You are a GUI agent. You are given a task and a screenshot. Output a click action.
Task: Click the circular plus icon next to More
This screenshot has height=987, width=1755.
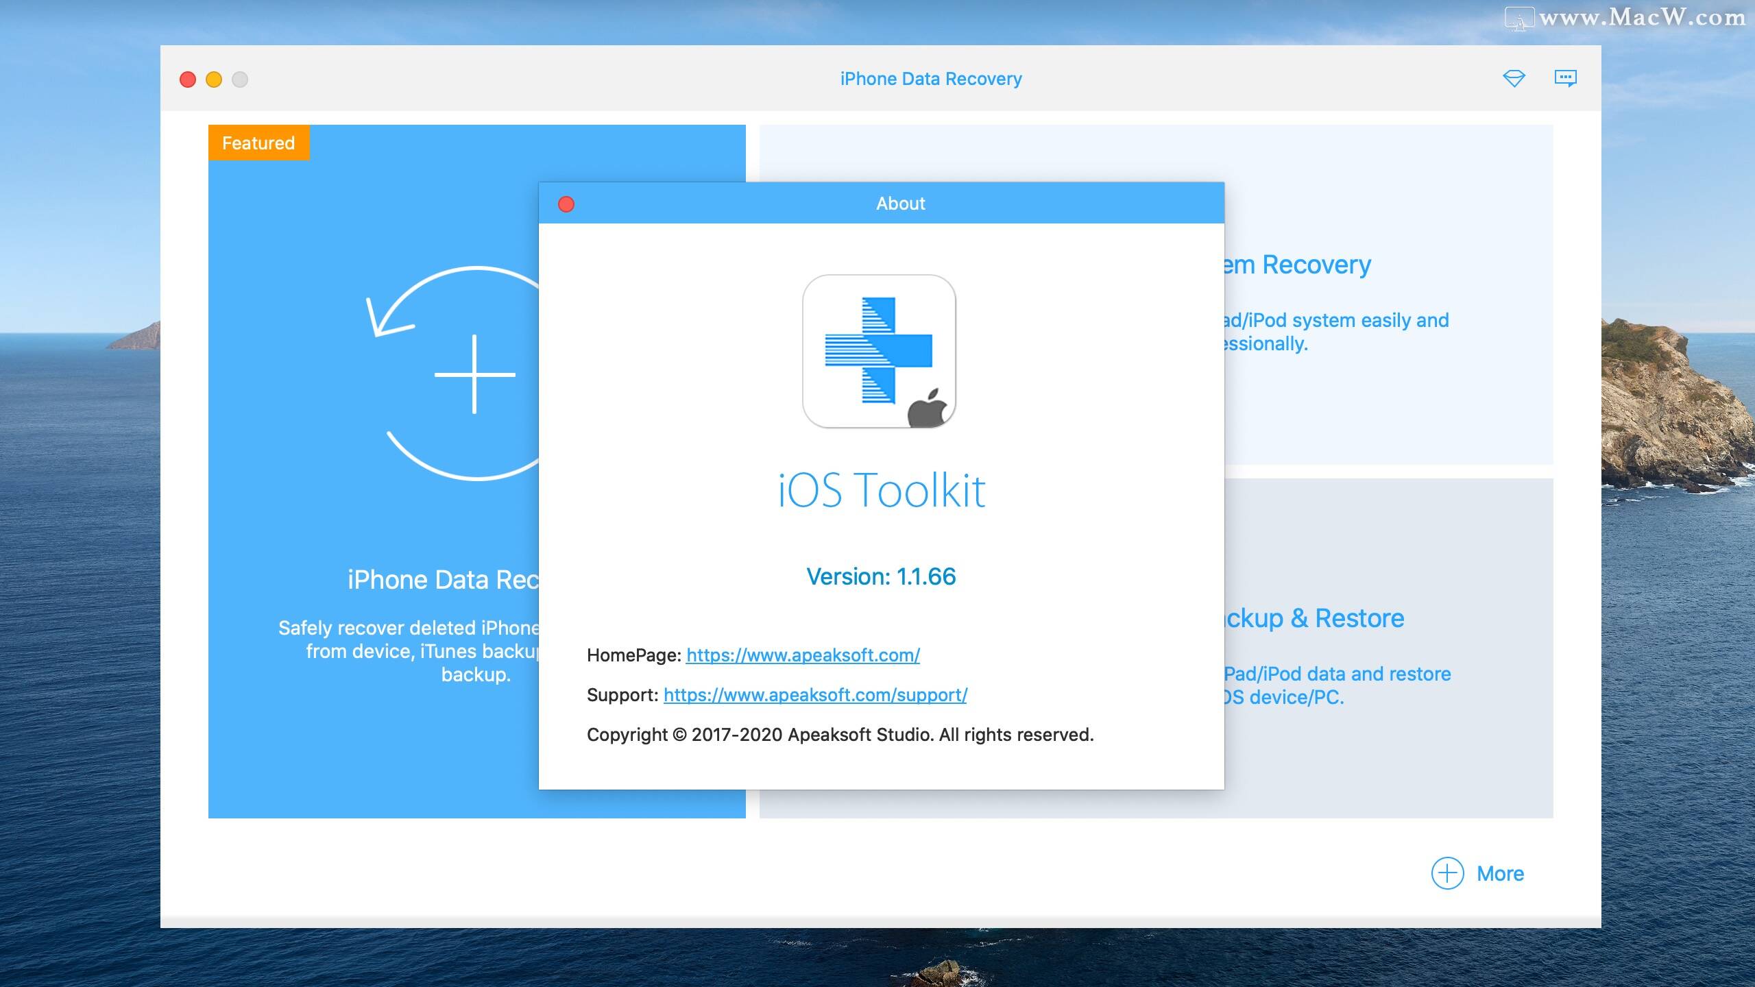[x=1447, y=873]
